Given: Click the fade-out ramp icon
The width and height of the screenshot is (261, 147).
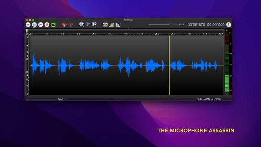Looking at the screenshot, I should point(118,24).
